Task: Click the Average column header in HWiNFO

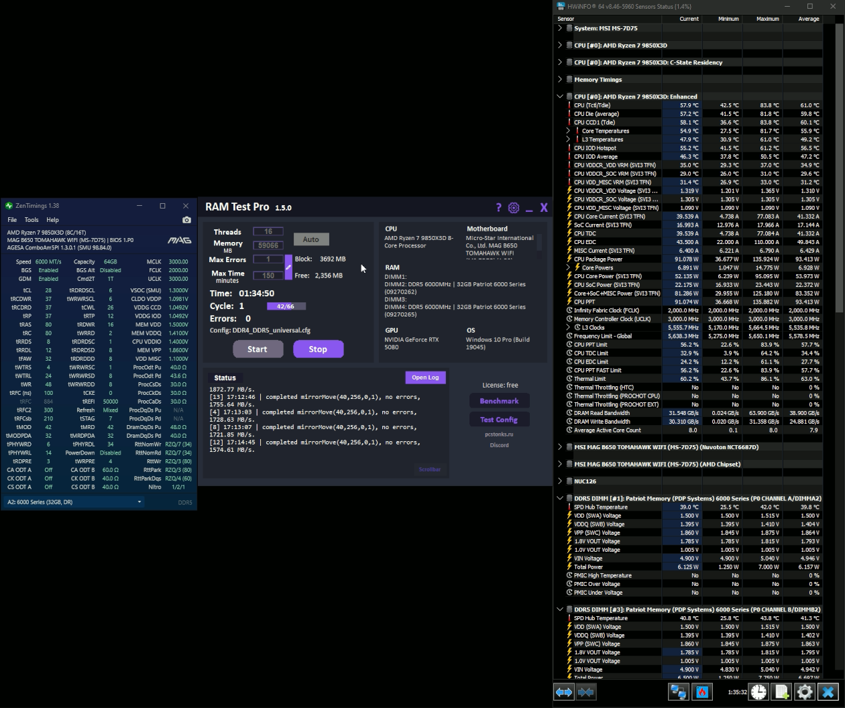Action: click(x=802, y=19)
